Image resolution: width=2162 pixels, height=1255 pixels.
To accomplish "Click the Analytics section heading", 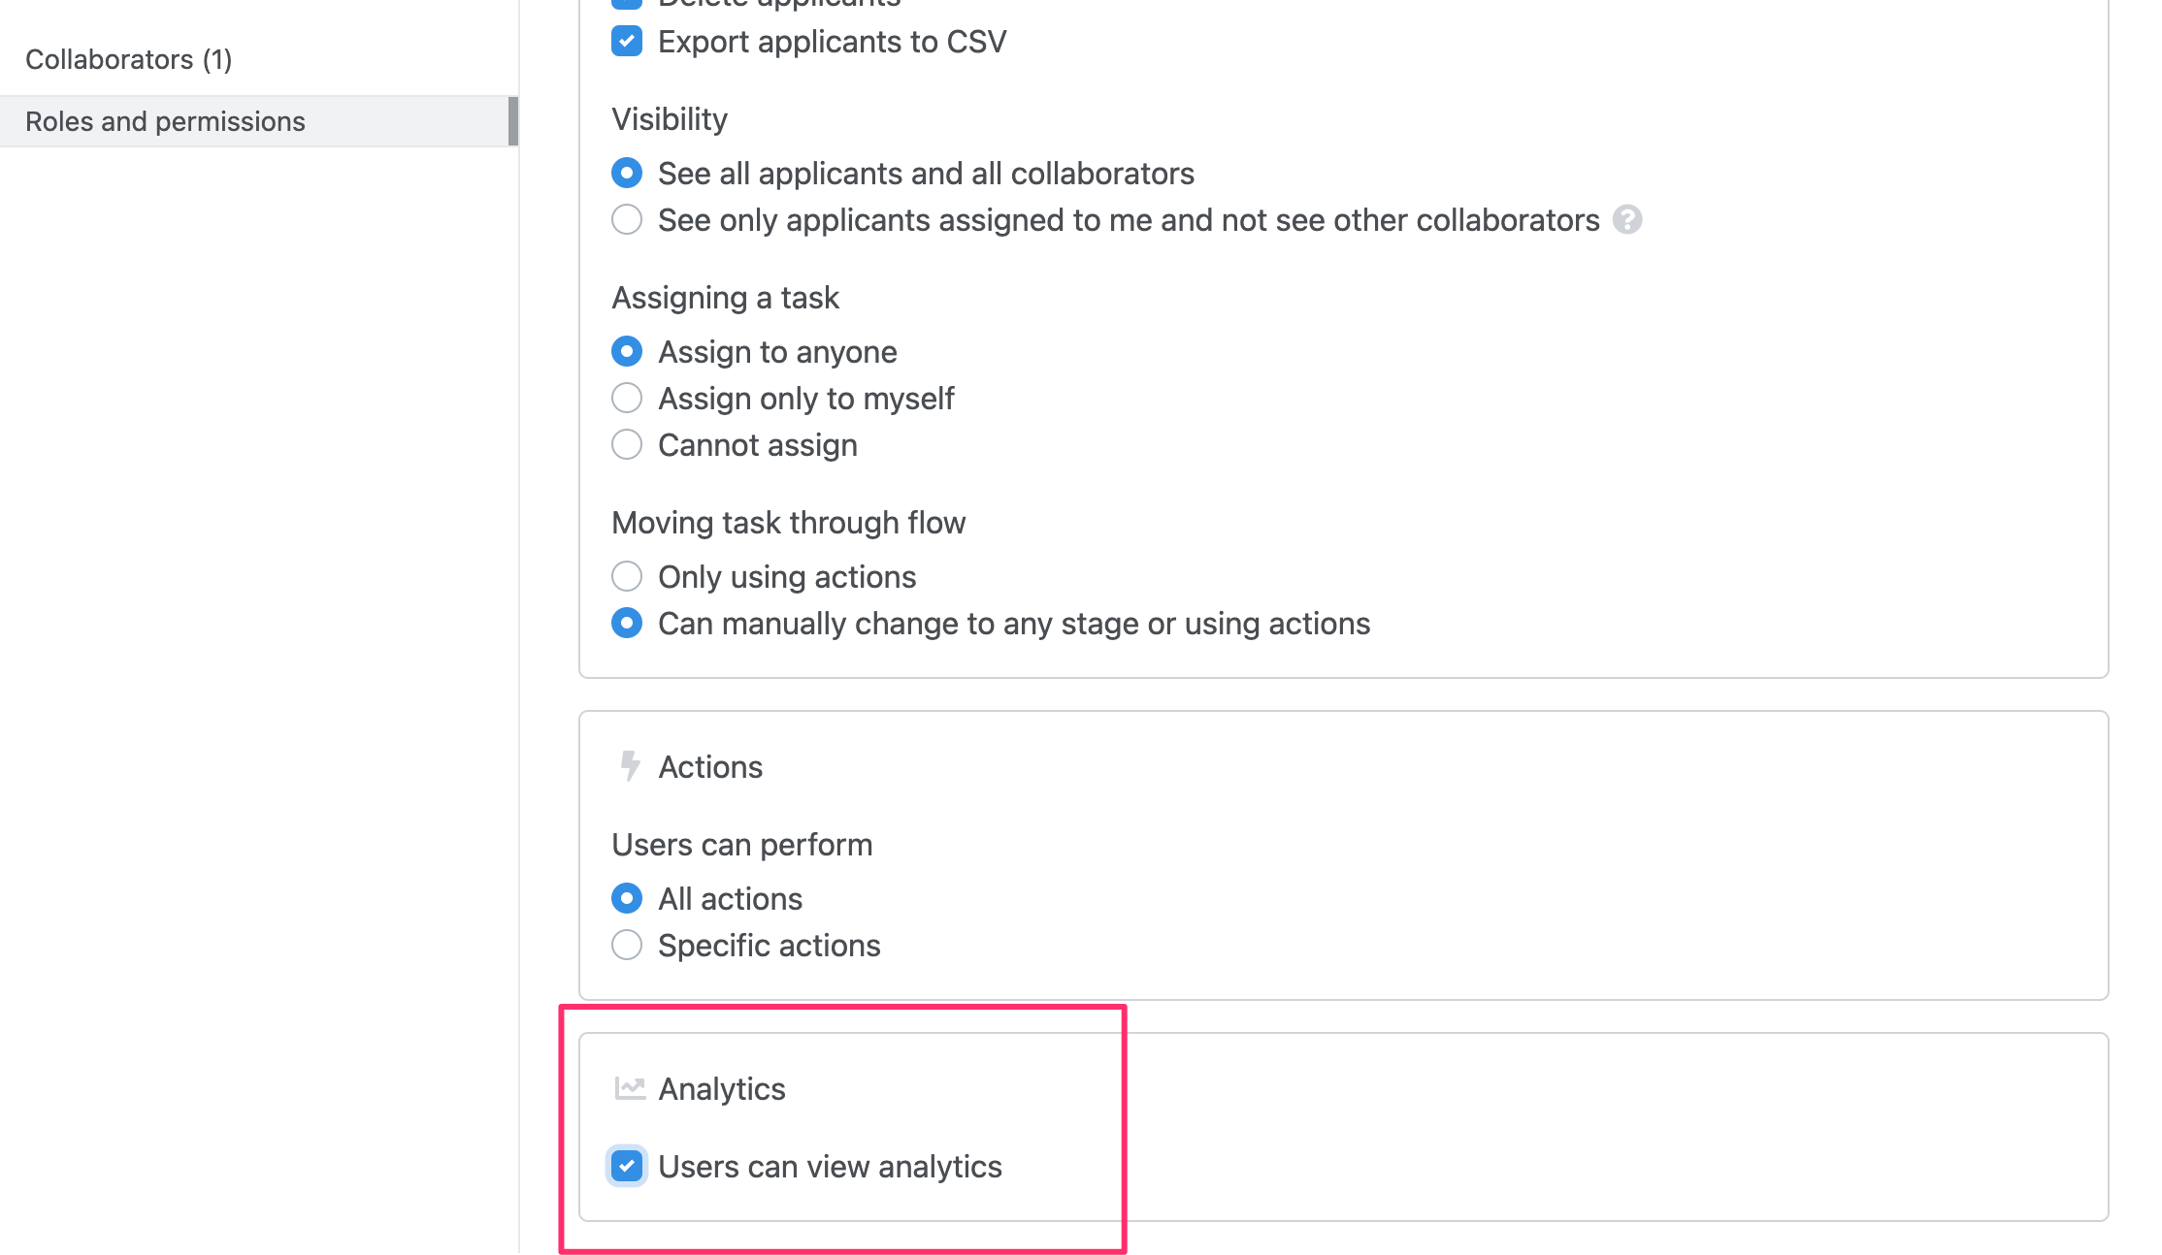I will pyautogui.click(x=722, y=1089).
